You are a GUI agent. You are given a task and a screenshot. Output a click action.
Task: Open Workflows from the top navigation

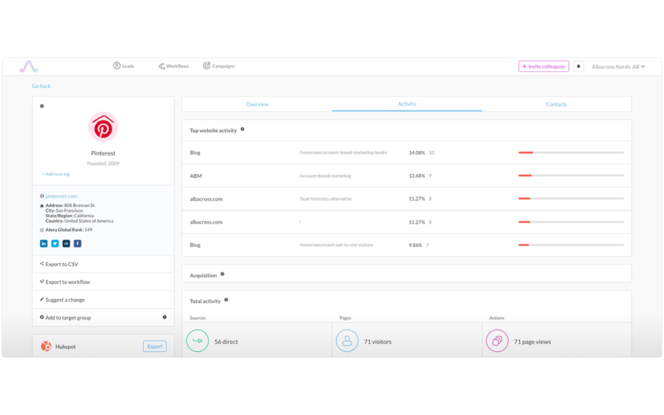(174, 66)
